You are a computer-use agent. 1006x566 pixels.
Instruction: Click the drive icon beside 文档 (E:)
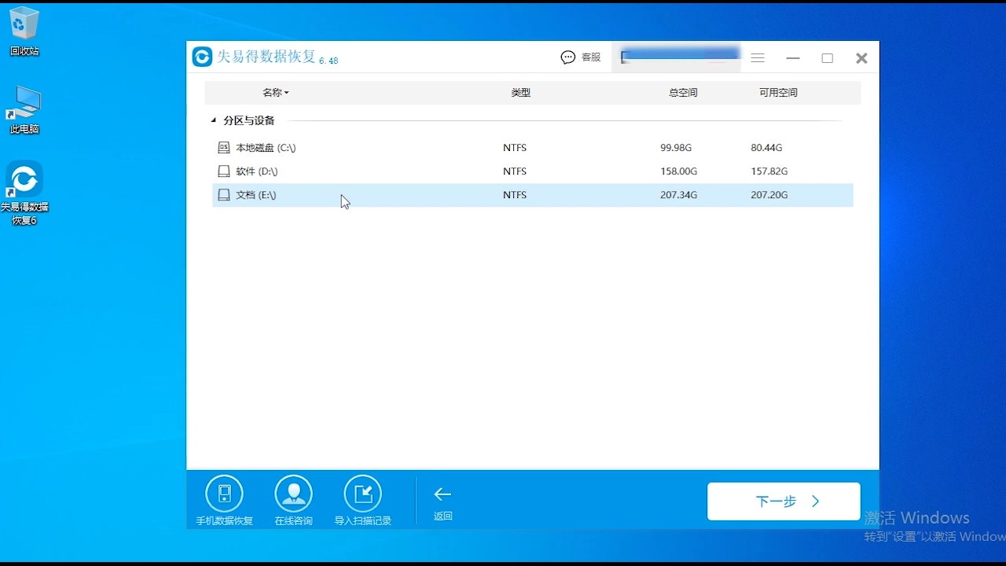(x=223, y=195)
